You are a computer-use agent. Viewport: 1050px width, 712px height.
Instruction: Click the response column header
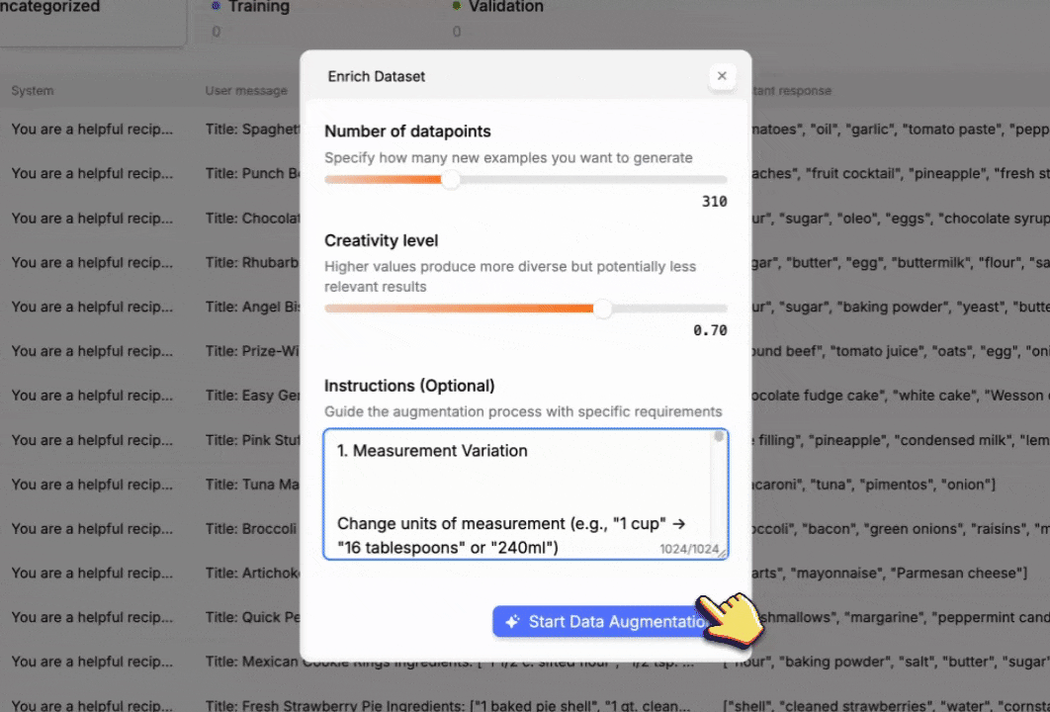[792, 90]
